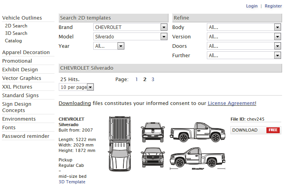Click the Height: 1872 mm text
The height and width of the screenshot is (188, 286).
pos(77,151)
